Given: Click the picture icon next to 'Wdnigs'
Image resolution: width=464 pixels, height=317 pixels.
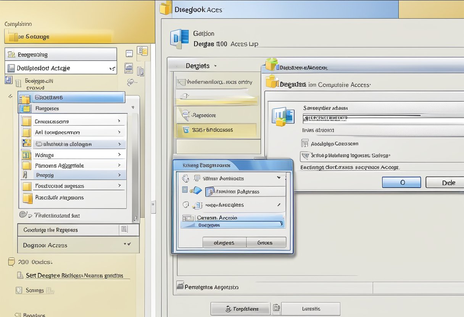Looking at the screenshot, I should point(26,155).
